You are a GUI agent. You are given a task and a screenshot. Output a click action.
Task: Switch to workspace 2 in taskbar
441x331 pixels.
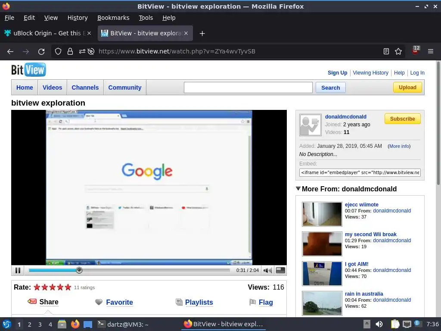(30, 325)
